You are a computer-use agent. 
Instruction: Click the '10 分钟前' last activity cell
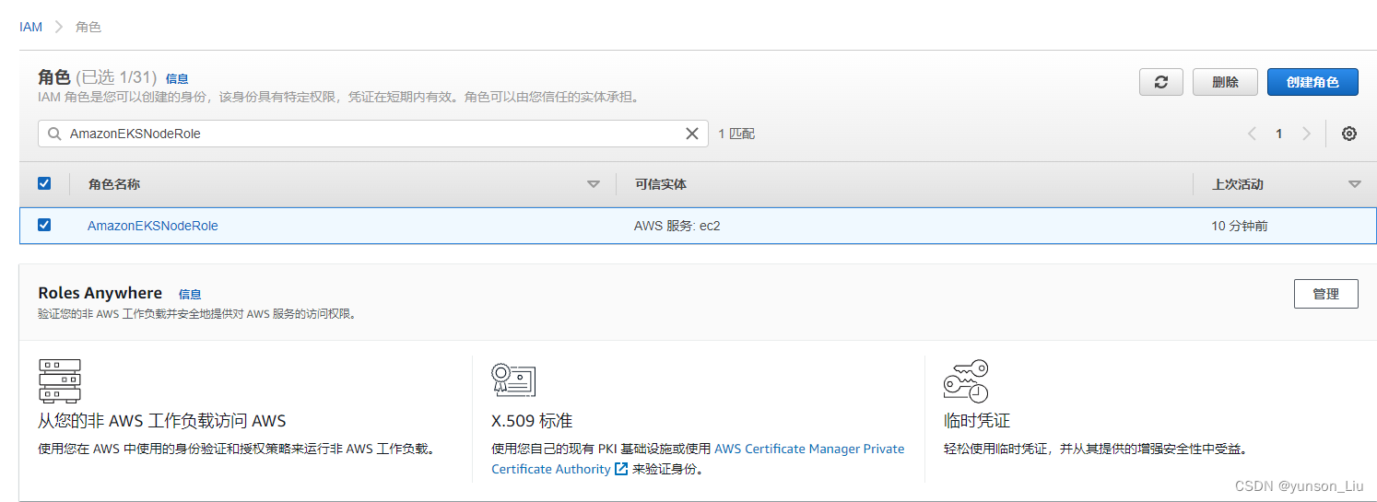coord(1240,226)
